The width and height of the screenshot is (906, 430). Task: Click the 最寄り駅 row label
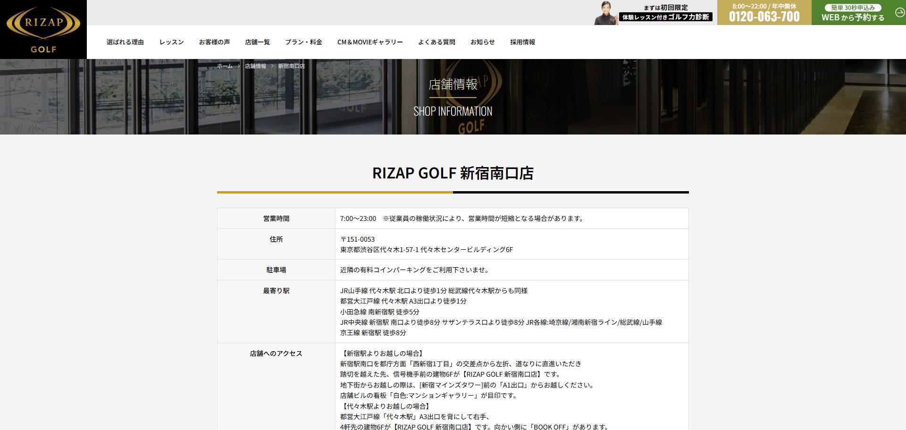276,291
